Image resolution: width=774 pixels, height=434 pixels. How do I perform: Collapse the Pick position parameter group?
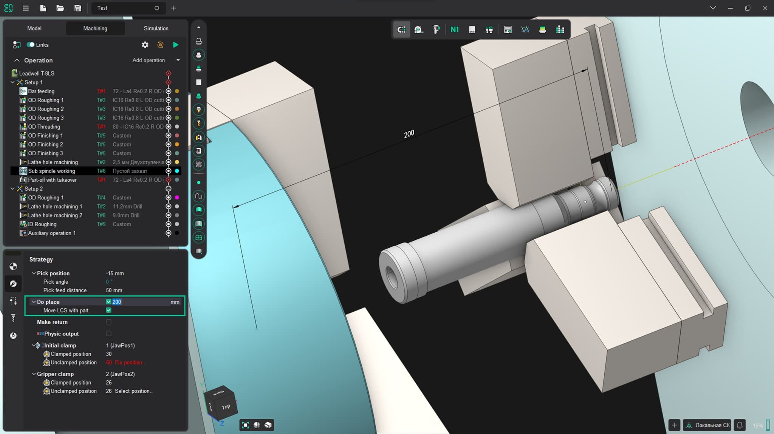(34, 273)
